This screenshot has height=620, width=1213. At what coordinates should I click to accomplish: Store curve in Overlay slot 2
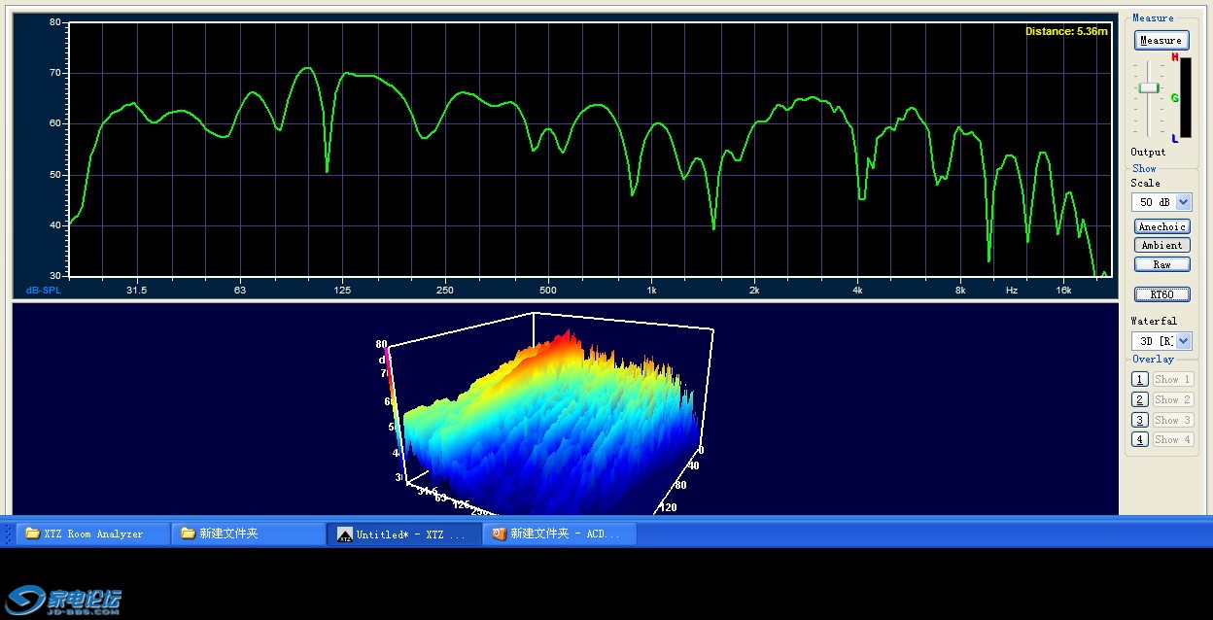click(x=1140, y=400)
